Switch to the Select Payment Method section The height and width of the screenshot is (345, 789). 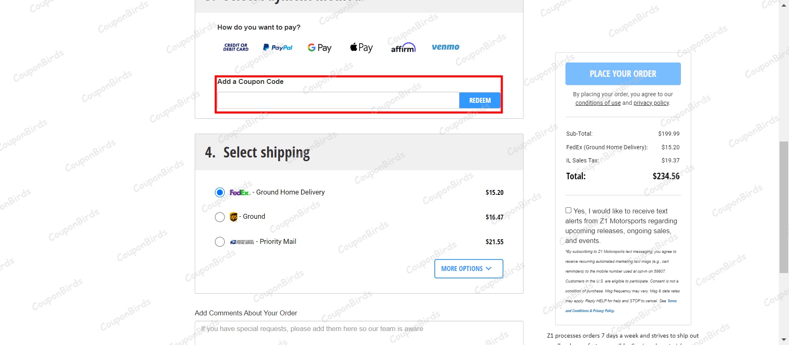click(x=288, y=1)
